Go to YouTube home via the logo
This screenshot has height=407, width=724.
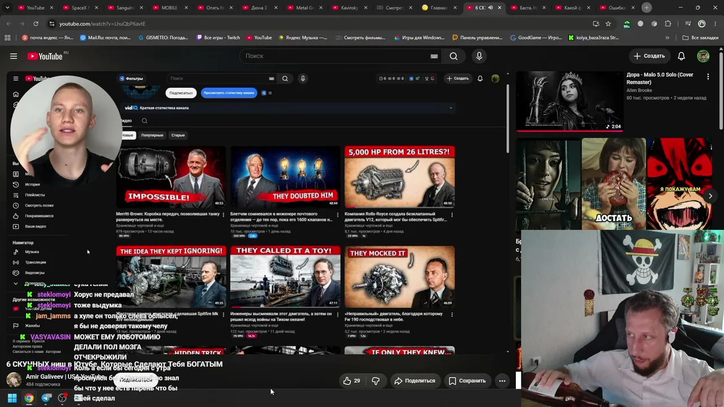coord(45,56)
